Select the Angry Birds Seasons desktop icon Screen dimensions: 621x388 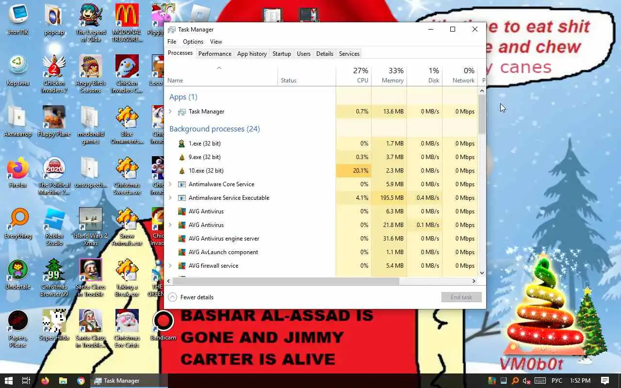click(x=90, y=74)
